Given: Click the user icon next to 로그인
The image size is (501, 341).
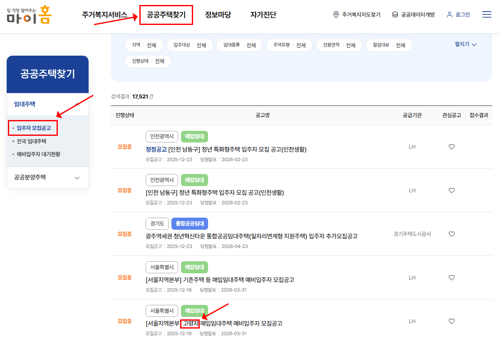Looking at the screenshot, I should click(449, 15).
